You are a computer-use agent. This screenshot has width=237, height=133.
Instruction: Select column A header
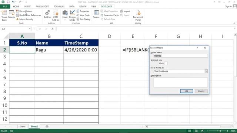[22, 36]
